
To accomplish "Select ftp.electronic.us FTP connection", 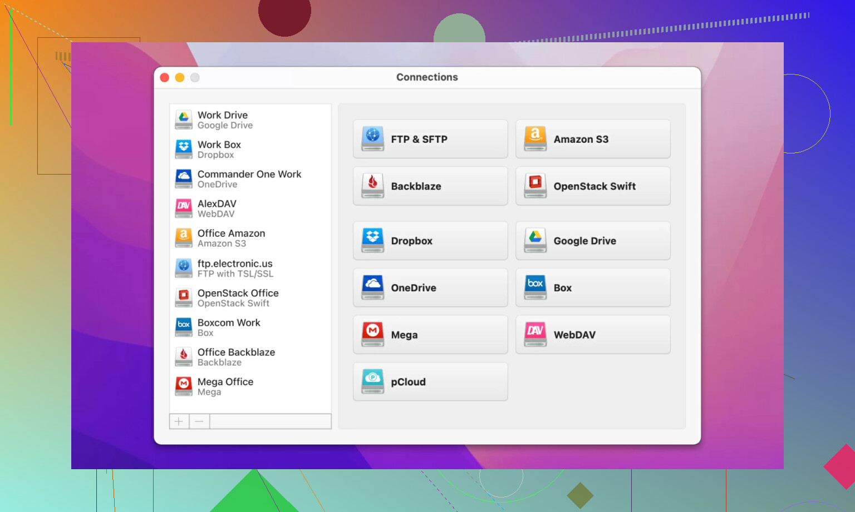I will coord(250,268).
